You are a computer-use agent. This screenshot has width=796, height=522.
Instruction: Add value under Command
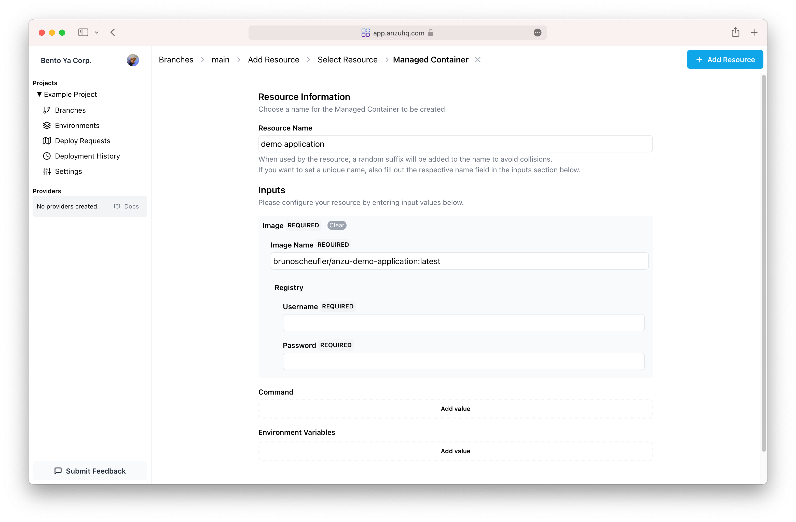click(x=455, y=409)
